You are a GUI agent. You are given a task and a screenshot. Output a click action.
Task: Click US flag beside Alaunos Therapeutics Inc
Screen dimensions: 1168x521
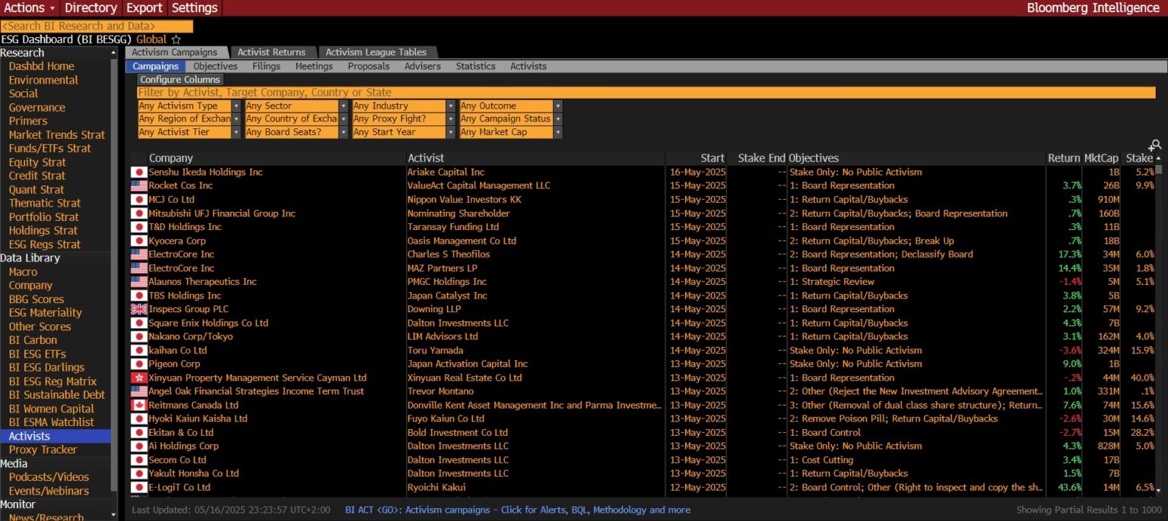(139, 282)
